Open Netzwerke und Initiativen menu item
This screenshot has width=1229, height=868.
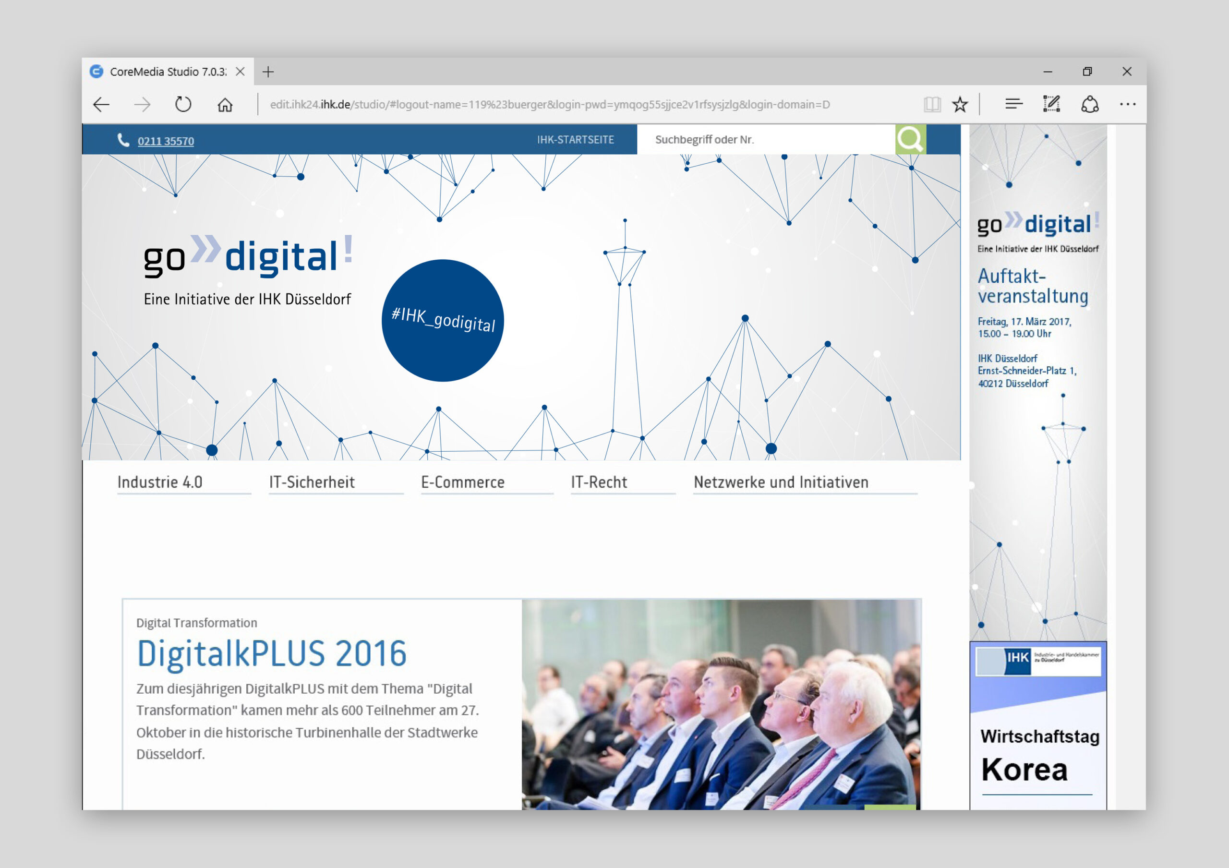(x=781, y=482)
